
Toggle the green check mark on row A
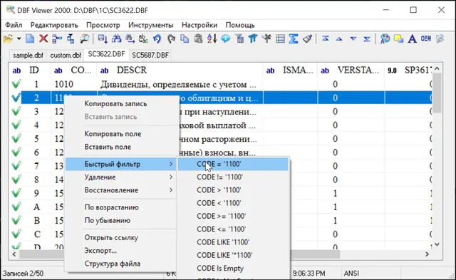pos(16,207)
